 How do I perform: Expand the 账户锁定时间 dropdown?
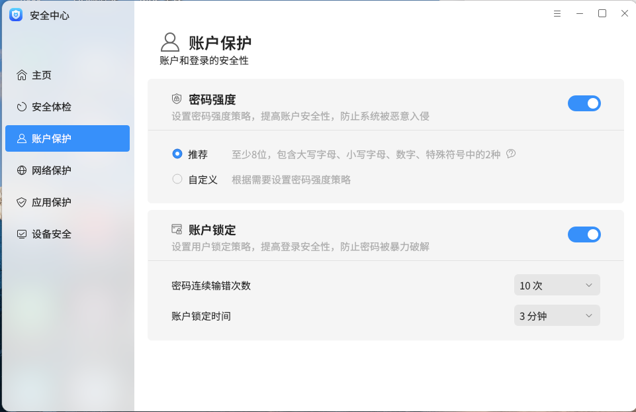point(557,315)
